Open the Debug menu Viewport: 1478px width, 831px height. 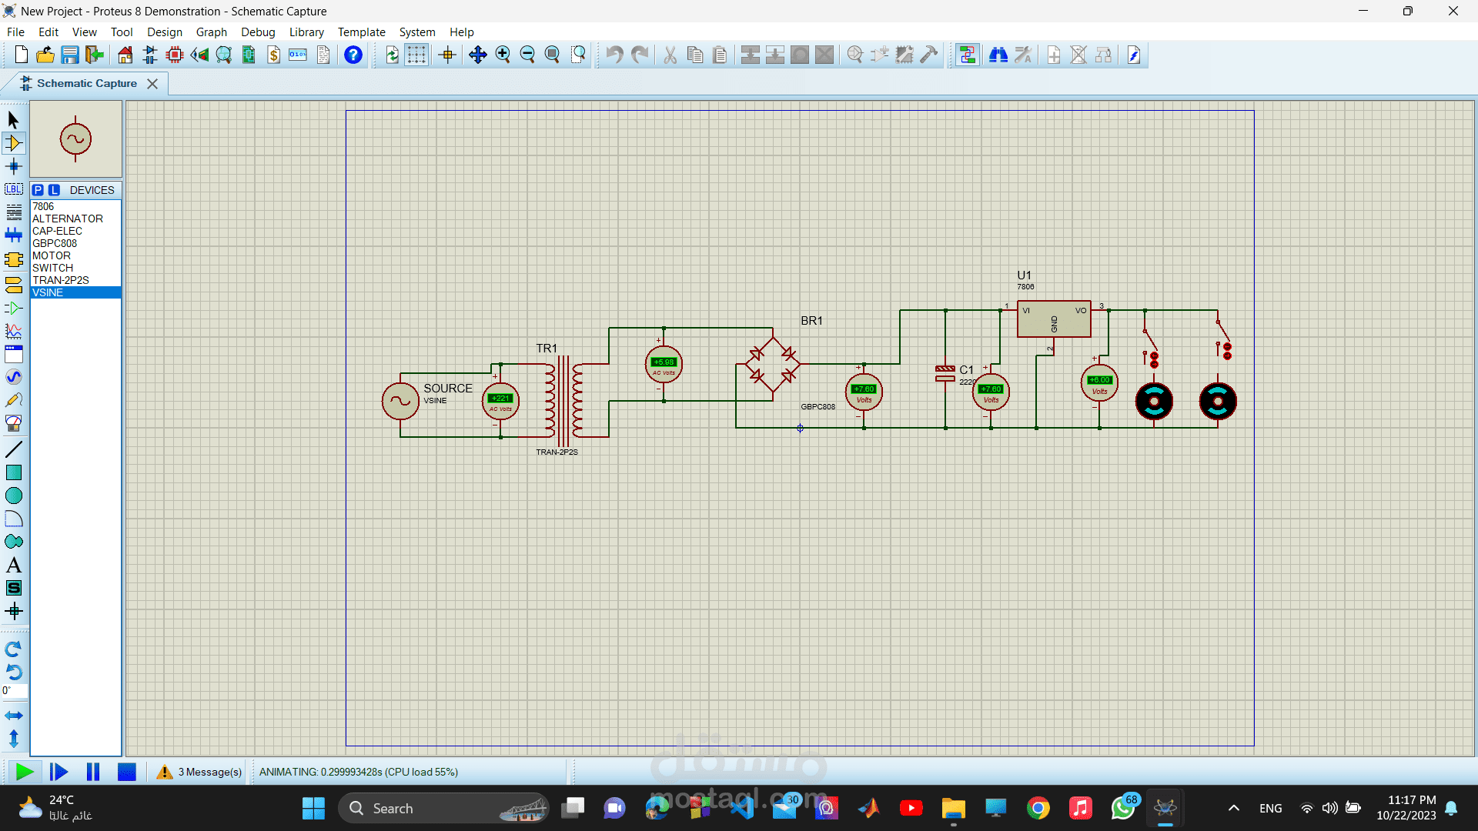(258, 32)
